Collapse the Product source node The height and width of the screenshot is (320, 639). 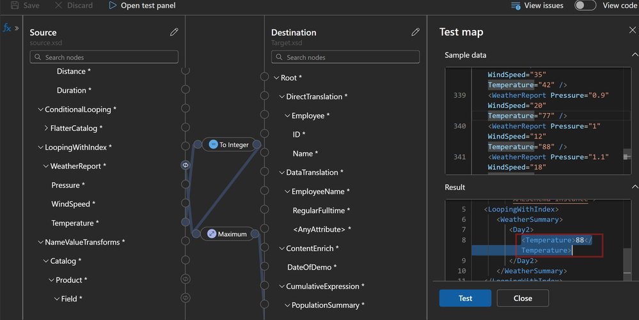[x=51, y=280]
